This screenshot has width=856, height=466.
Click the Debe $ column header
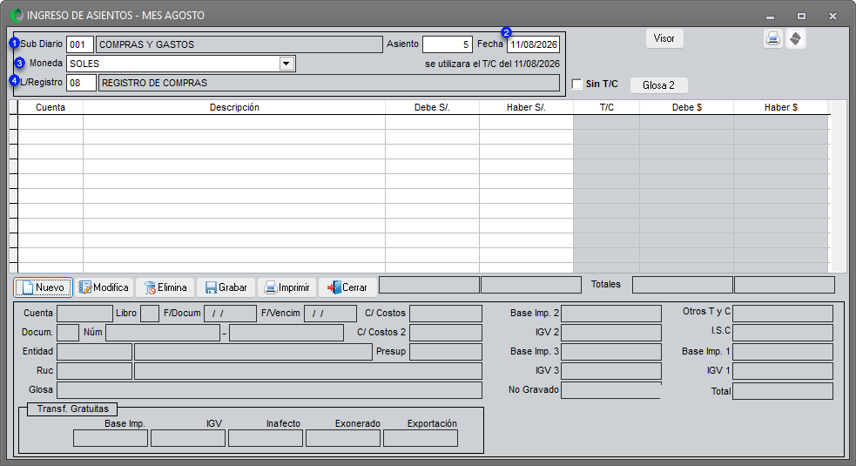tap(686, 108)
